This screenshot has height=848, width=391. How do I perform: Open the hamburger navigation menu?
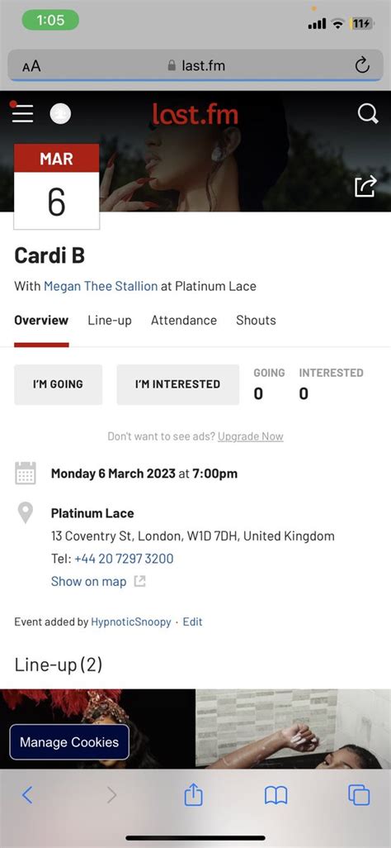click(x=22, y=113)
